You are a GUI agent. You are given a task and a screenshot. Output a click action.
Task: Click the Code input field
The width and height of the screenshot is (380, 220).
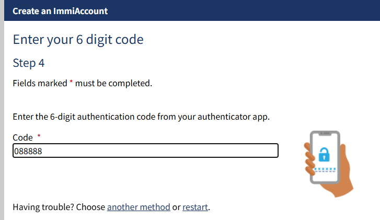(145, 150)
